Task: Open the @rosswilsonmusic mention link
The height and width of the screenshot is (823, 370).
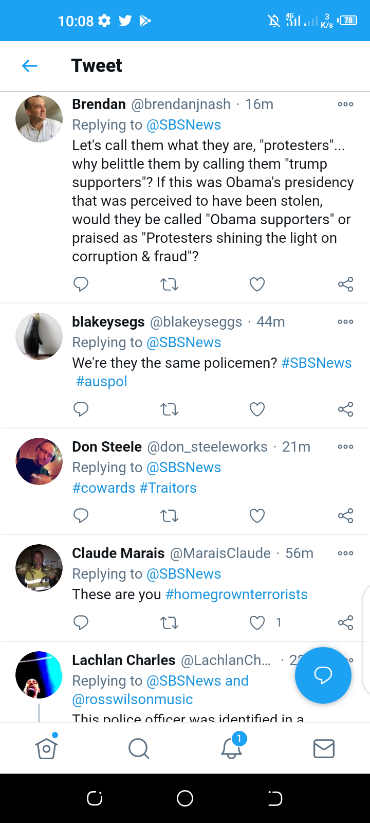Action: click(133, 700)
